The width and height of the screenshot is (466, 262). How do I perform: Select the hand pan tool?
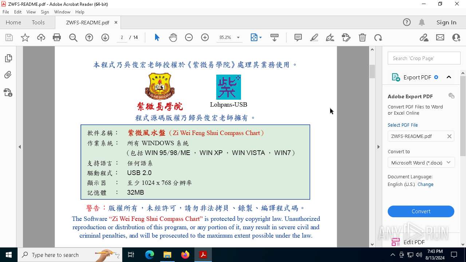click(x=173, y=37)
